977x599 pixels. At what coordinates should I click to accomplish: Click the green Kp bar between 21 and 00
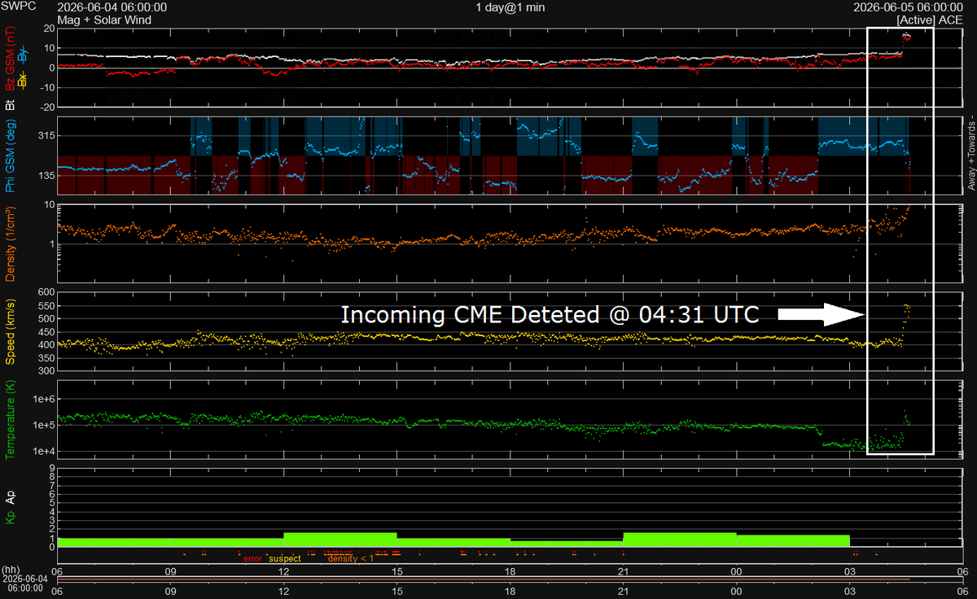tap(680, 540)
